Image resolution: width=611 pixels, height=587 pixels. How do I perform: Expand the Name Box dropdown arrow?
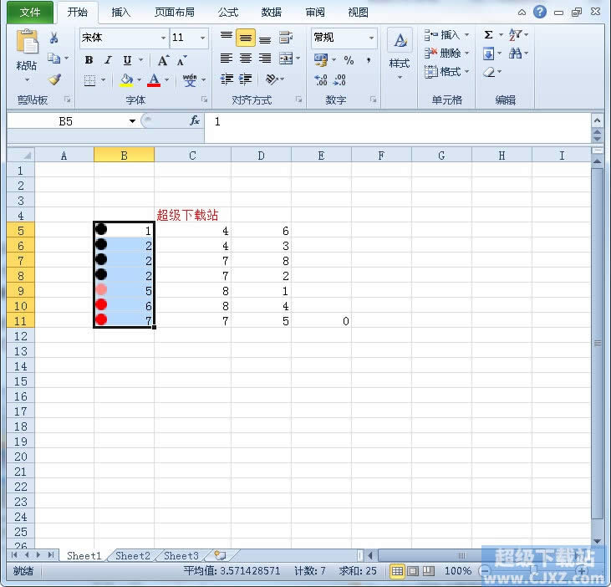point(133,121)
